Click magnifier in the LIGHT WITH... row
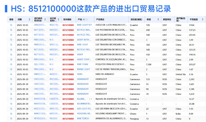This screenshot has height=122, width=206. coord(11,40)
